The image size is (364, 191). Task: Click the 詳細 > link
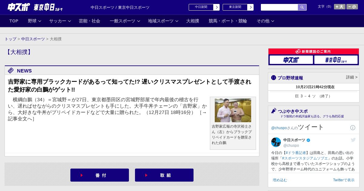tap(352, 77)
